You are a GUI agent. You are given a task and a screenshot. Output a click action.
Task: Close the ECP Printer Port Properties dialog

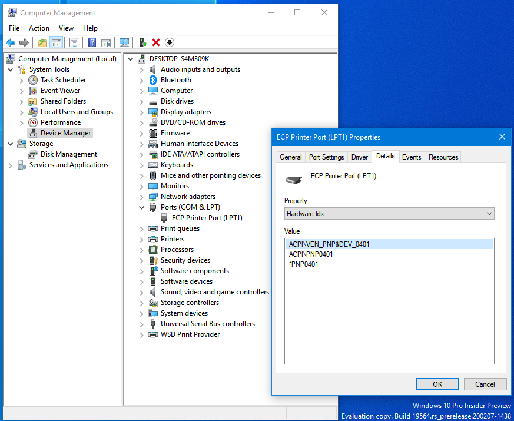tap(502, 137)
